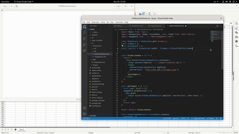Expand the android folder in Explorer
239x134 pixels.
coord(94,35)
